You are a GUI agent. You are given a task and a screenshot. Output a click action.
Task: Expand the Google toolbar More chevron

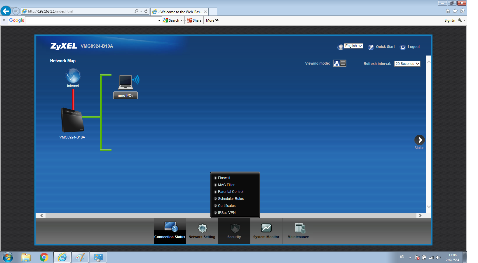coord(217,20)
